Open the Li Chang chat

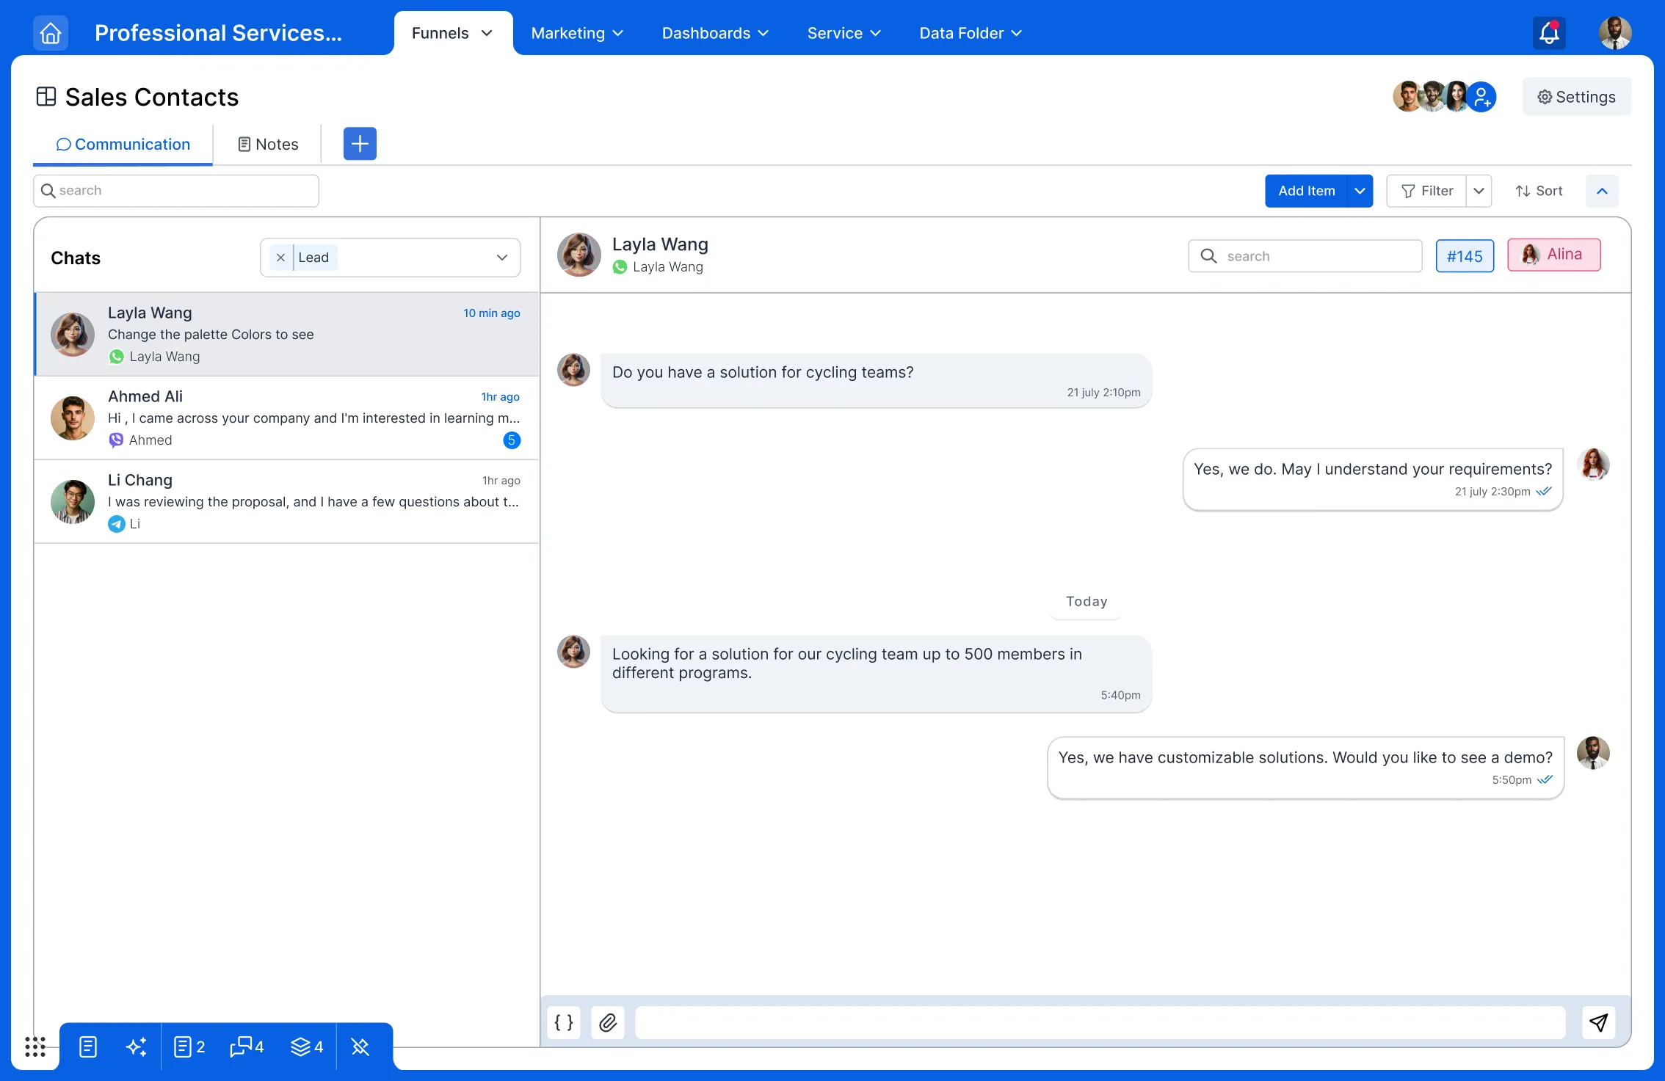(286, 502)
